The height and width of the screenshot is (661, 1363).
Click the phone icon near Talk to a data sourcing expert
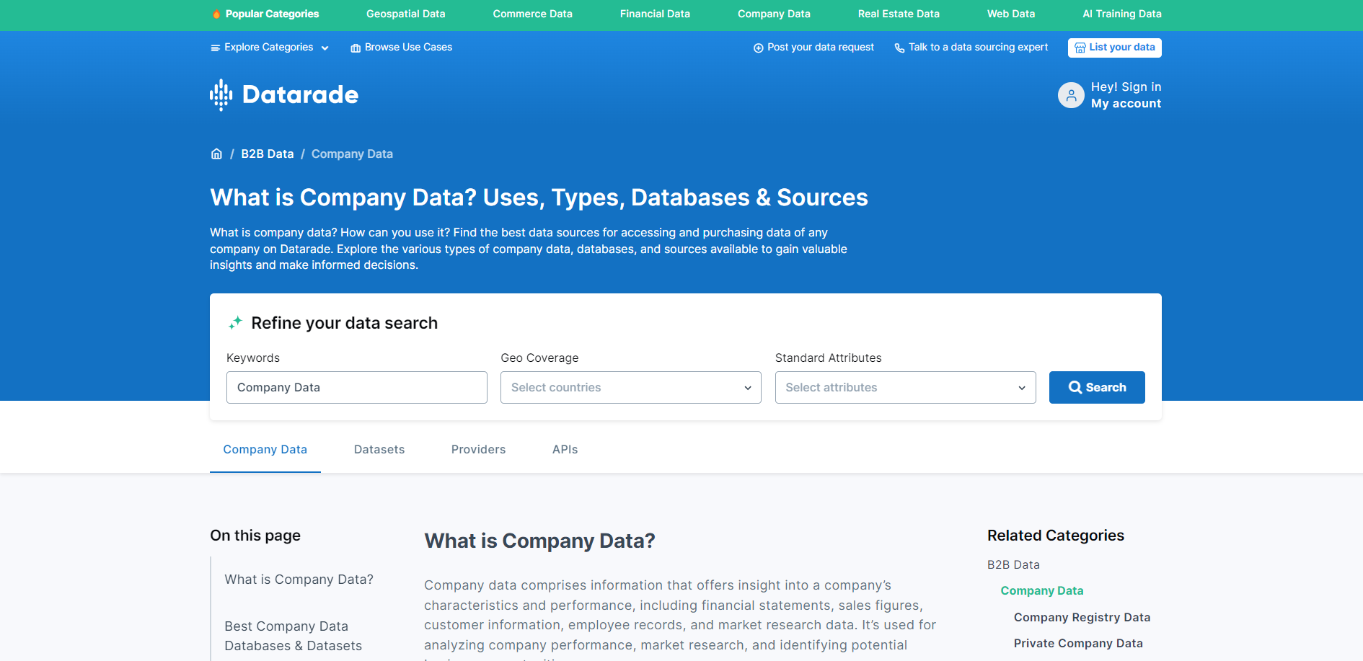pyautogui.click(x=899, y=48)
